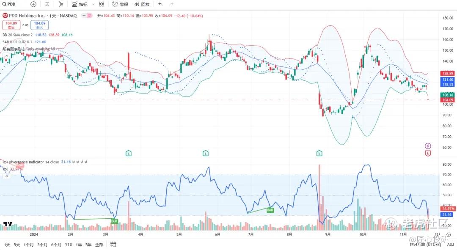
Task: Create a 警报 alert
Action: [120, 4]
